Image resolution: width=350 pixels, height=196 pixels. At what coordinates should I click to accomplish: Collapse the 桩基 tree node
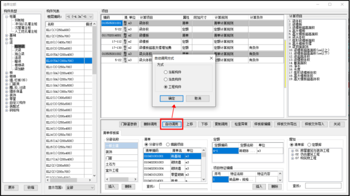coord(7,16)
